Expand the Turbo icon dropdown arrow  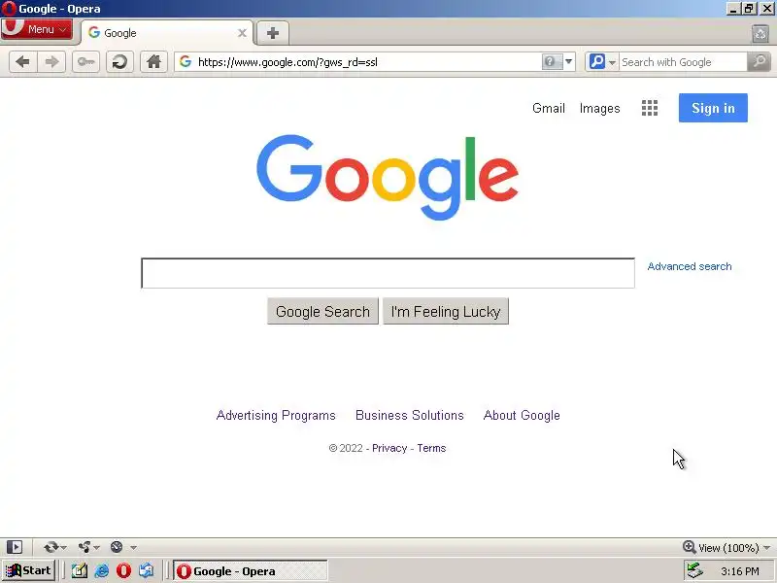click(x=133, y=547)
